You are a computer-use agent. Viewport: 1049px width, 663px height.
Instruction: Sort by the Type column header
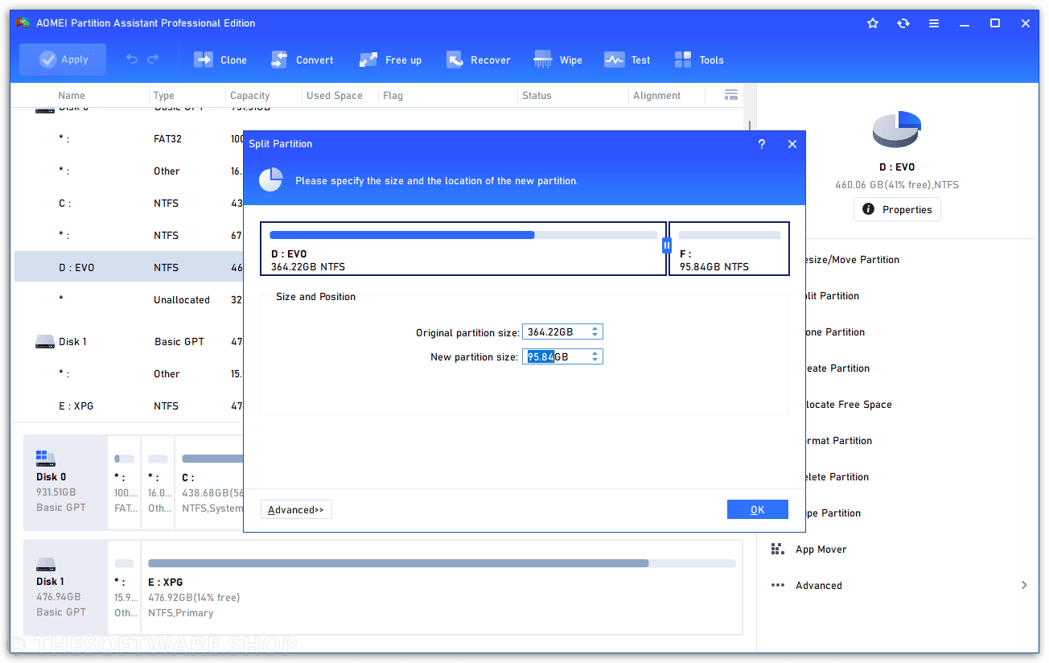pyautogui.click(x=164, y=95)
